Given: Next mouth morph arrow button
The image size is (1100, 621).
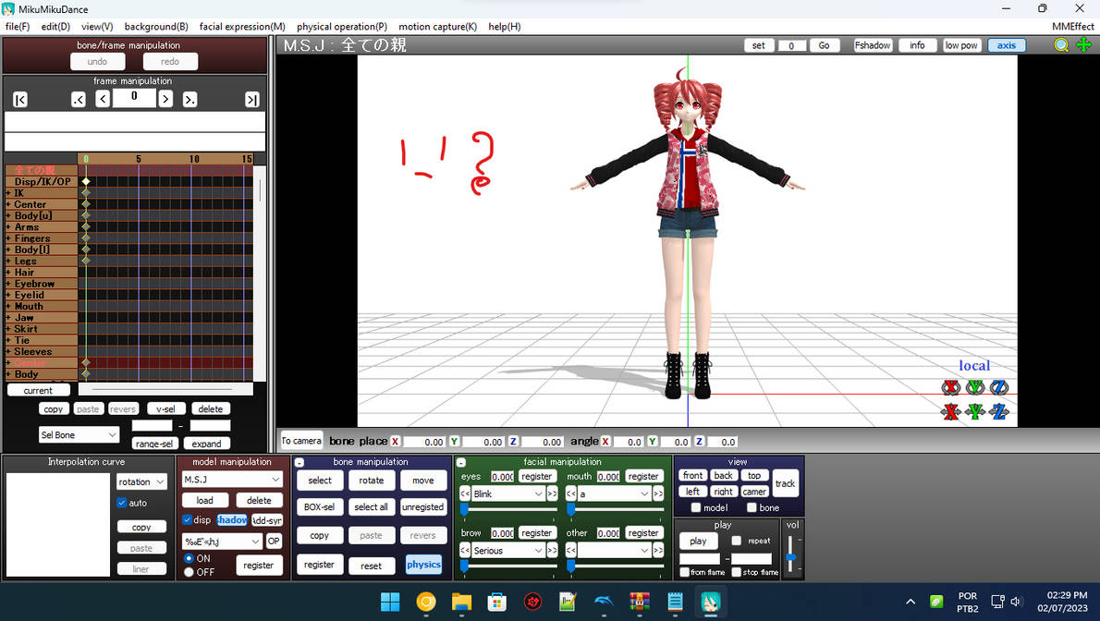Looking at the screenshot, I should pos(658,494).
